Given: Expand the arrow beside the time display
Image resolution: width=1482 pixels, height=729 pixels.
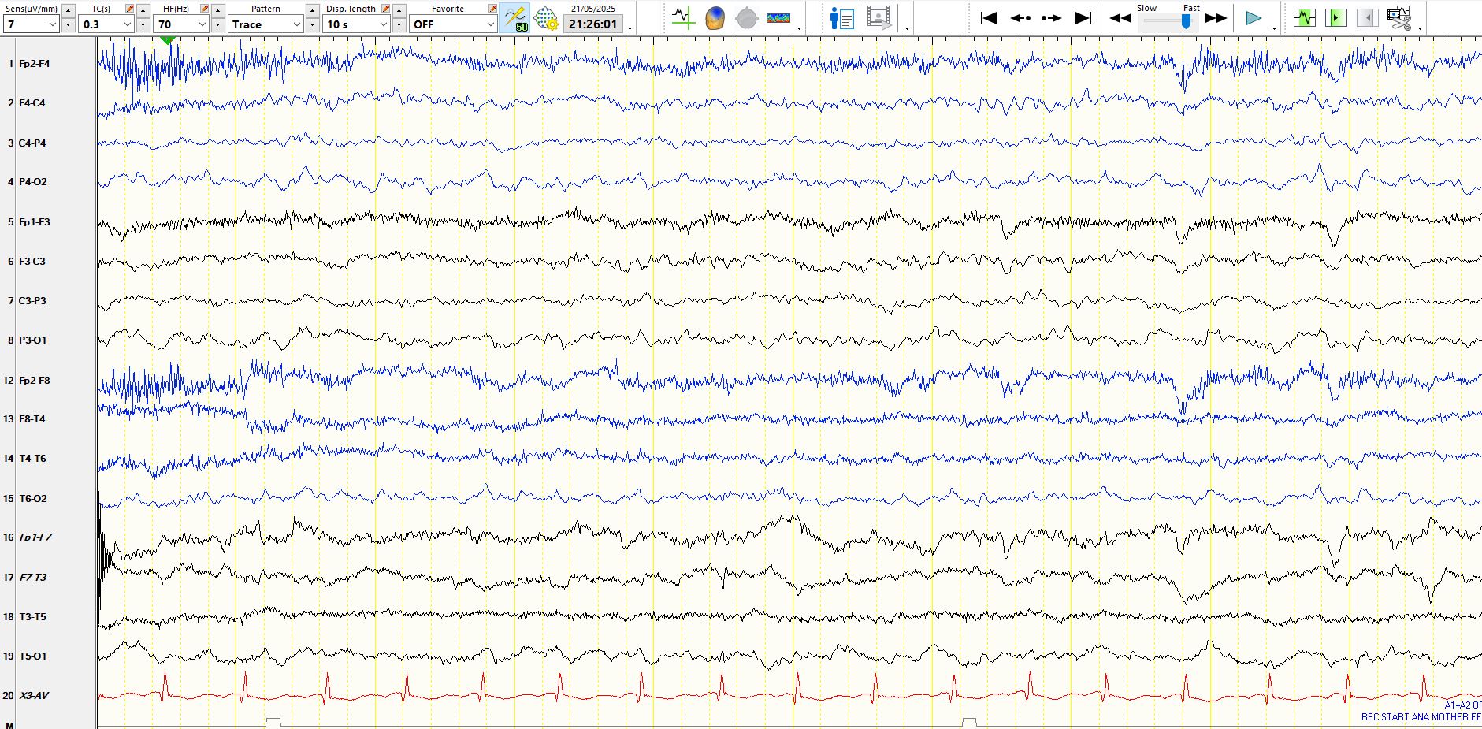Looking at the screenshot, I should pos(630,28).
